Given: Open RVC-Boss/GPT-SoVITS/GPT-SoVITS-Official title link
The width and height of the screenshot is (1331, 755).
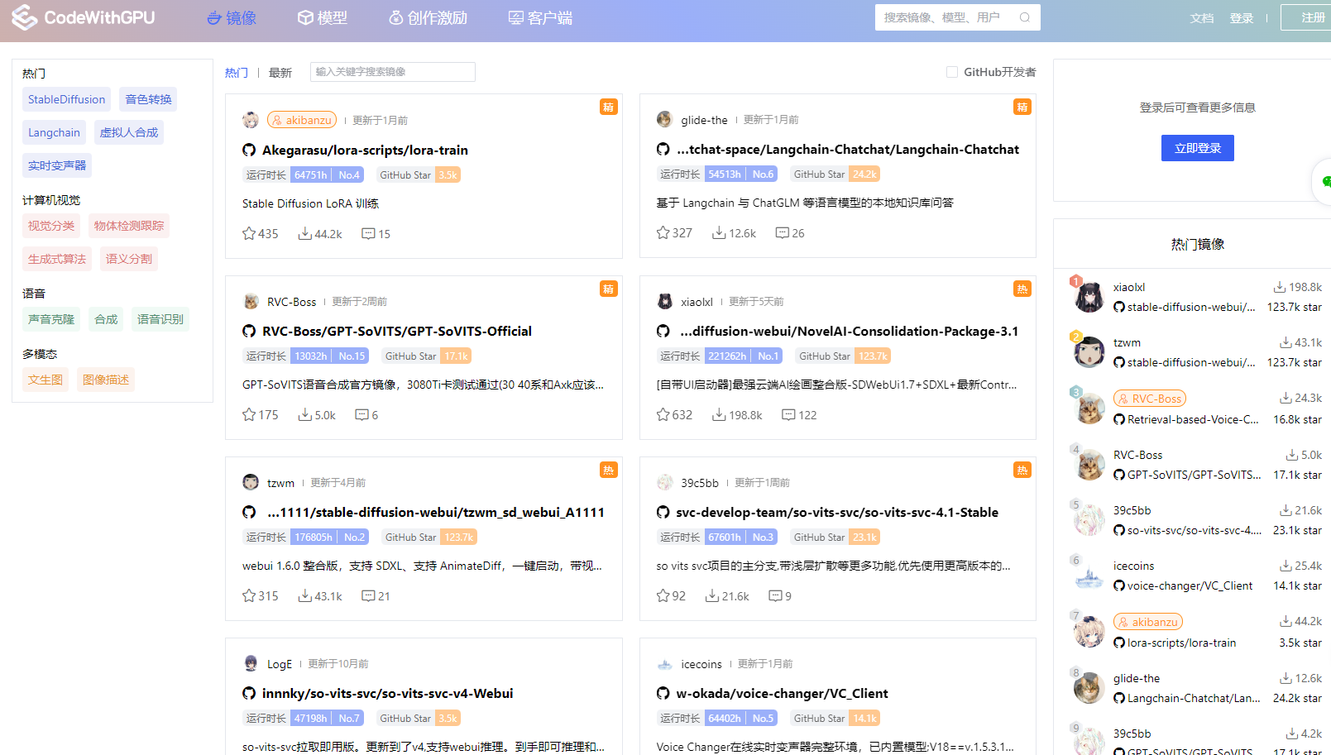Looking at the screenshot, I should (x=397, y=332).
